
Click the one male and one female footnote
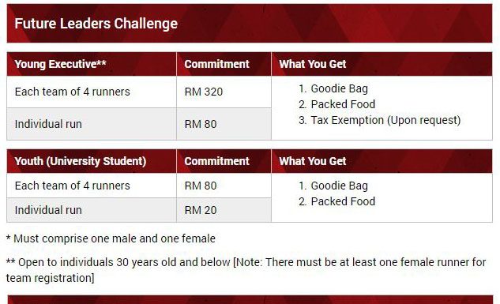point(111,238)
